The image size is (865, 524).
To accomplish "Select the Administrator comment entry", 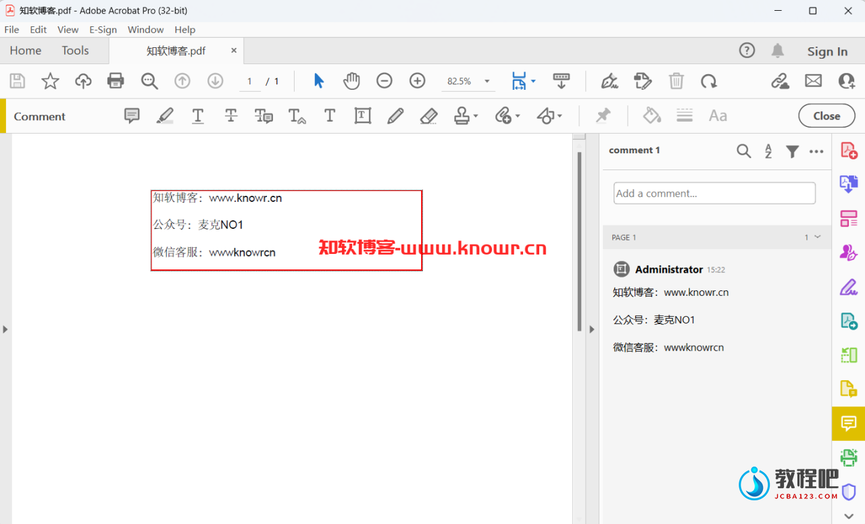I will [717, 308].
